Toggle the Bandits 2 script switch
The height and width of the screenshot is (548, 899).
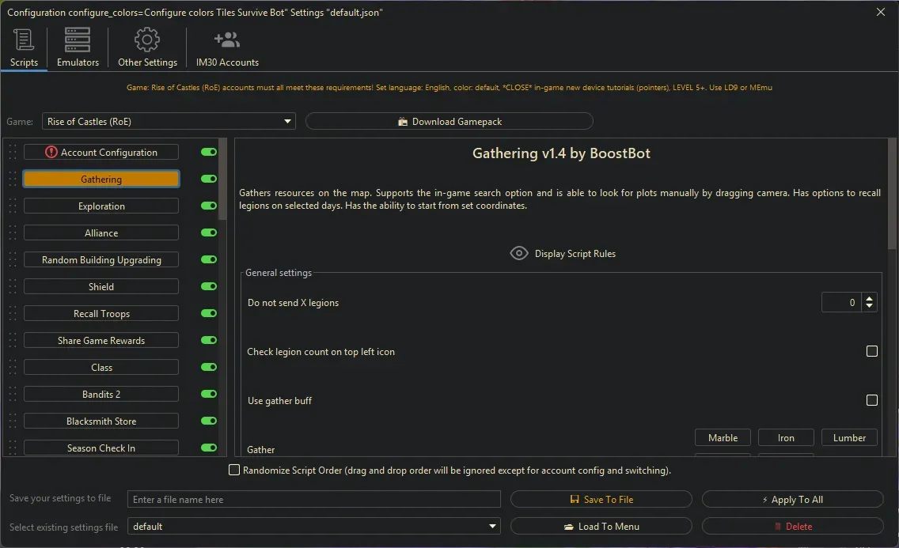tap(209, 394)
